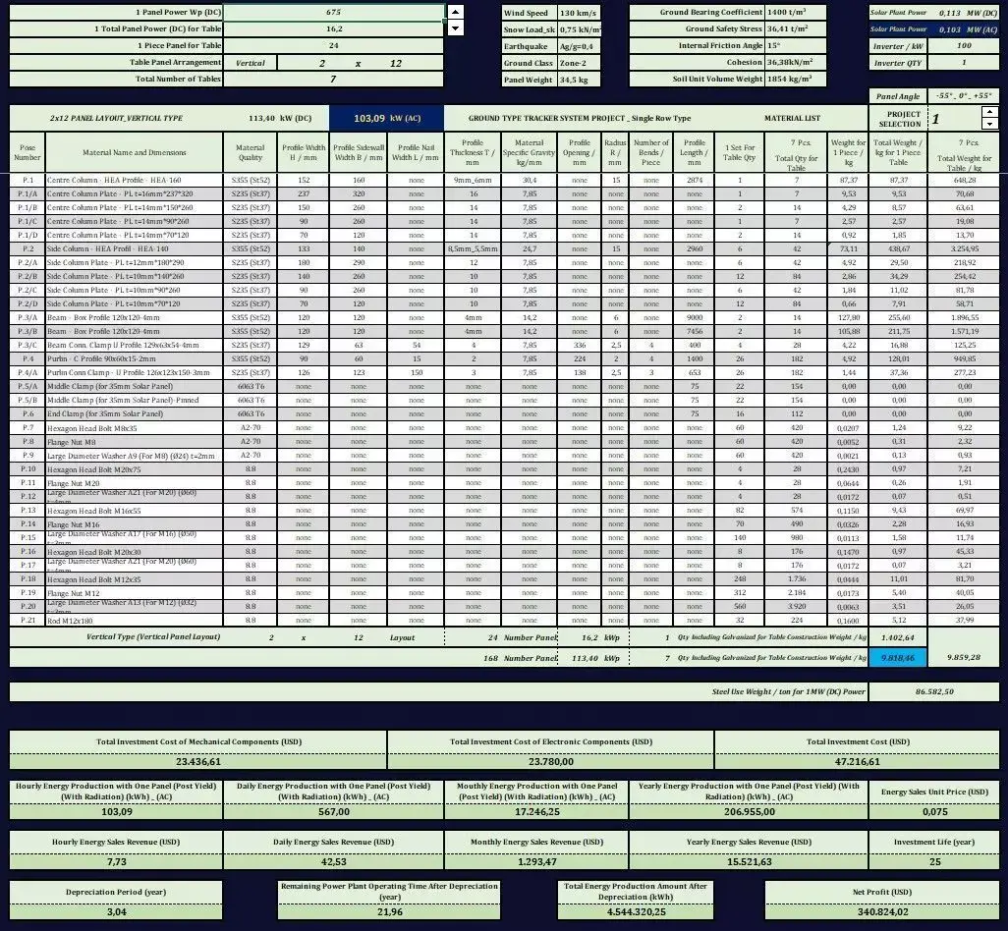The height and width of the screenshot is (931, 1008).
Task: Select Soil Unit Volume Weight value 1854 kg/m³
Action: [x=795, y=79]
